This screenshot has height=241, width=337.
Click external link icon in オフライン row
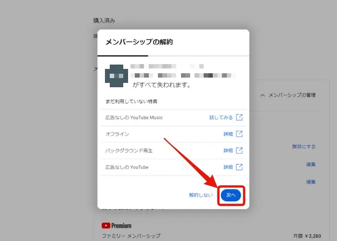pos(239,134)
